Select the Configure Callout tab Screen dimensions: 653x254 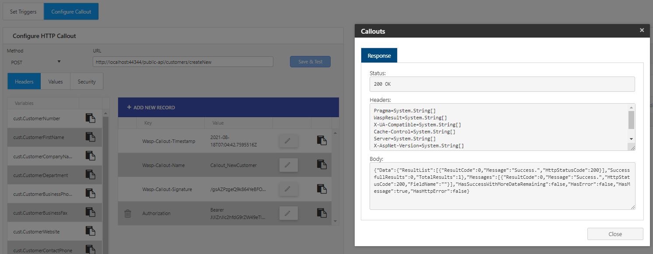(71, 12)
